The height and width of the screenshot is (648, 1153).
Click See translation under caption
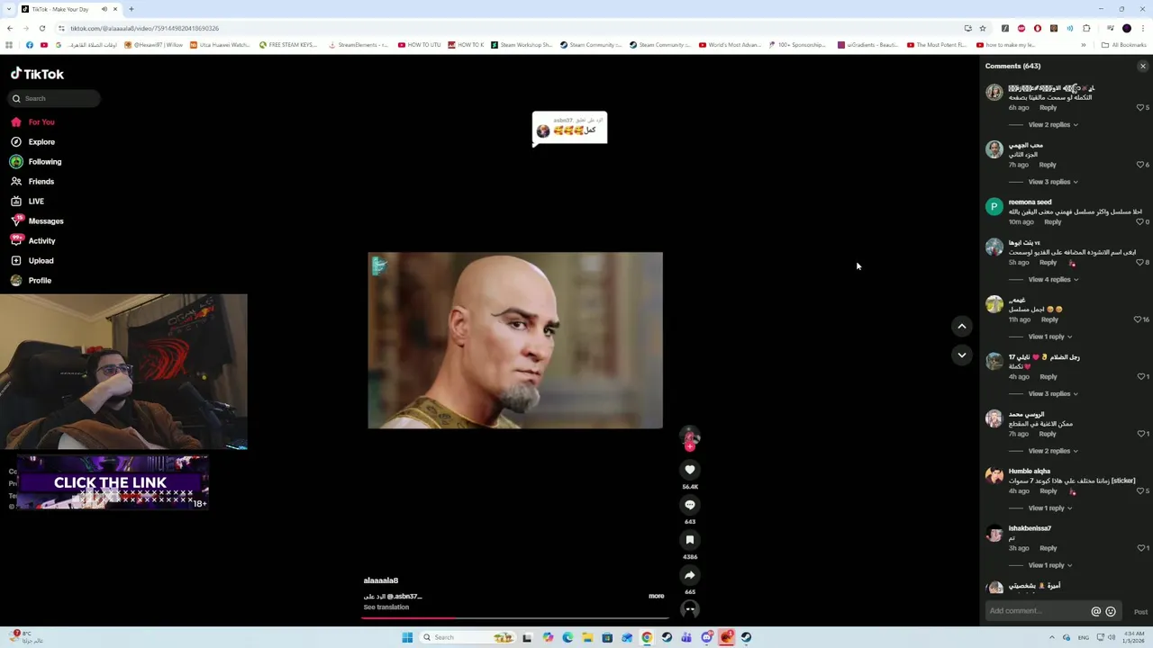pyautogui.click(x=386, y=607)
